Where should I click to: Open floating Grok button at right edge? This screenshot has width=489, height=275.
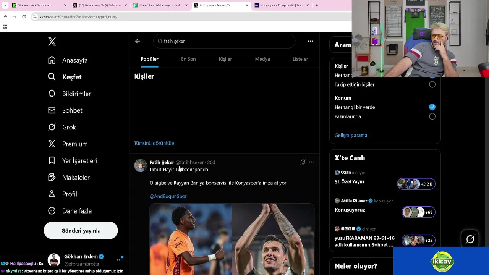(x=470, y=239)
